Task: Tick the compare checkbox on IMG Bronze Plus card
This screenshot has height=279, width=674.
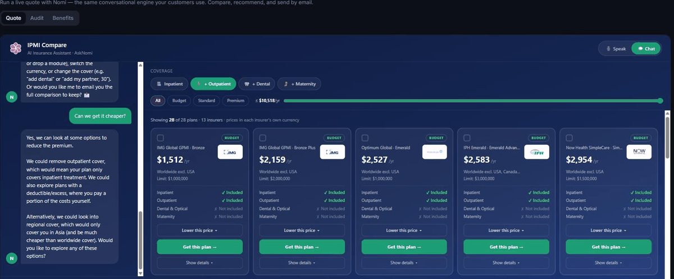Action: tap(263, 138)
